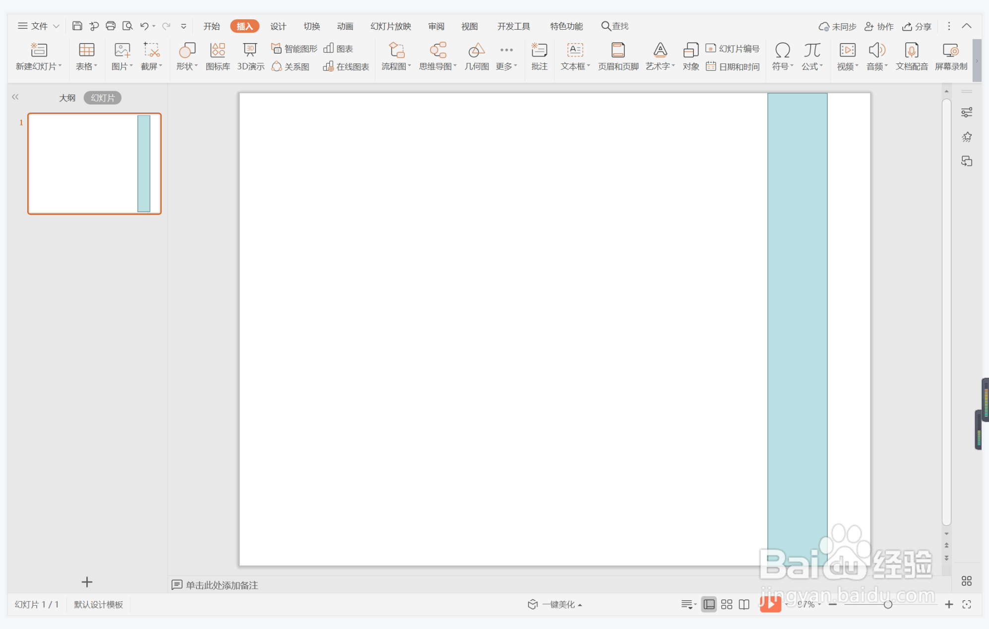Screen dimensions: 989x629
Task: Switch to slide sorter grid view
Action: pos(727,604)
